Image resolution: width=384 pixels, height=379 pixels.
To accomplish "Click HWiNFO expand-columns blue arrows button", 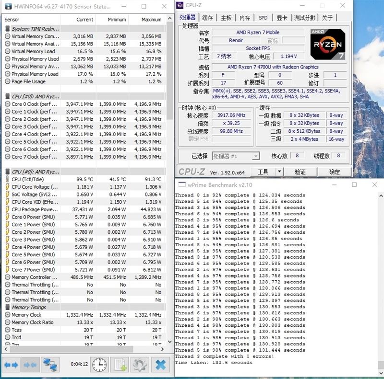I will tap(11, 365).
